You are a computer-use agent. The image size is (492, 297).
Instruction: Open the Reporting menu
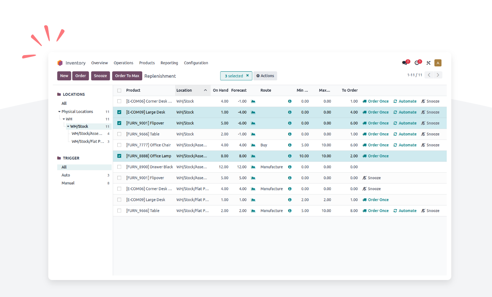click(x=169, y=63)
